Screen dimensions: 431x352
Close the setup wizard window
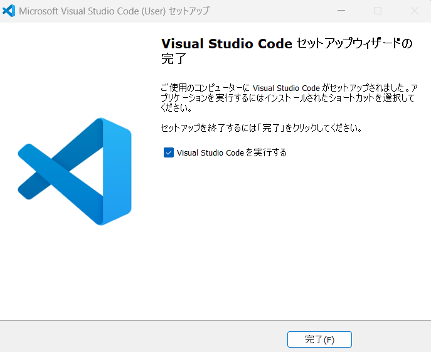tap(414, 11)
